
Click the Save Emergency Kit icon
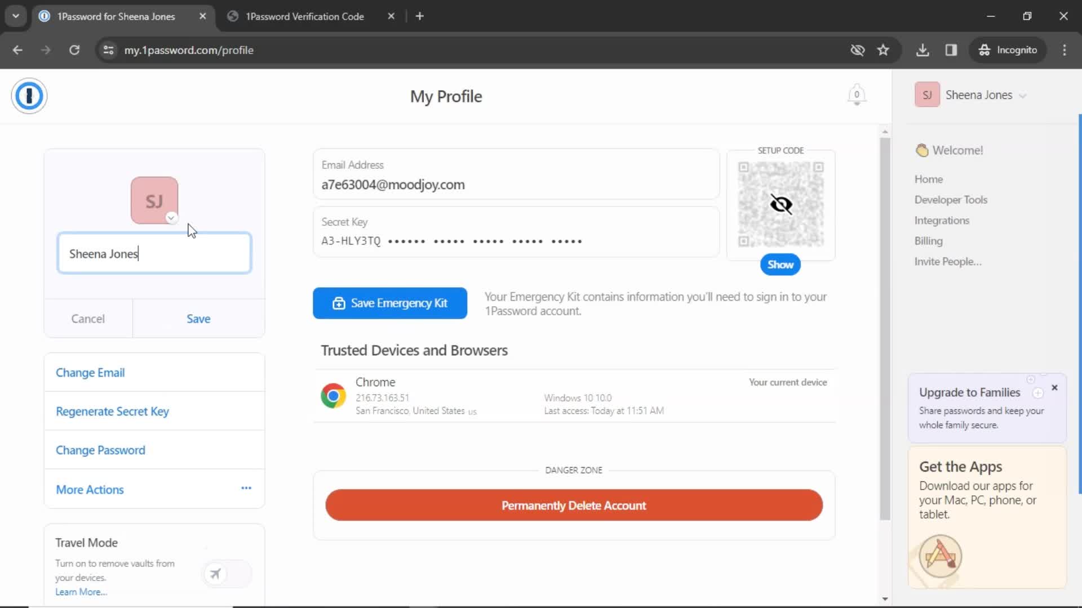coord(338,303)
